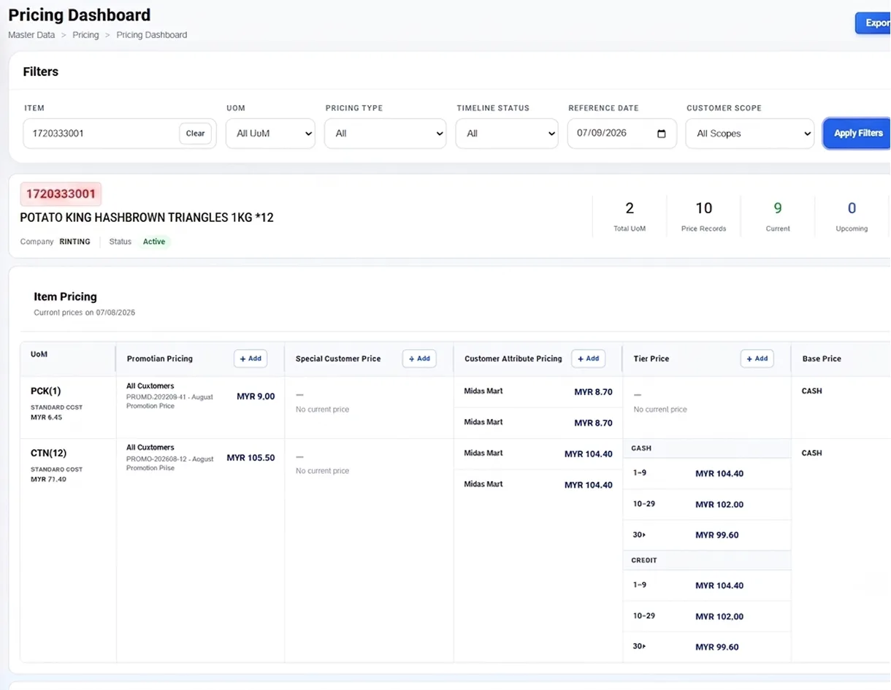Screen dimensions: 891x690
Task: Click the MYR 9,00 promotion price
Action: (x=256, y=396)
